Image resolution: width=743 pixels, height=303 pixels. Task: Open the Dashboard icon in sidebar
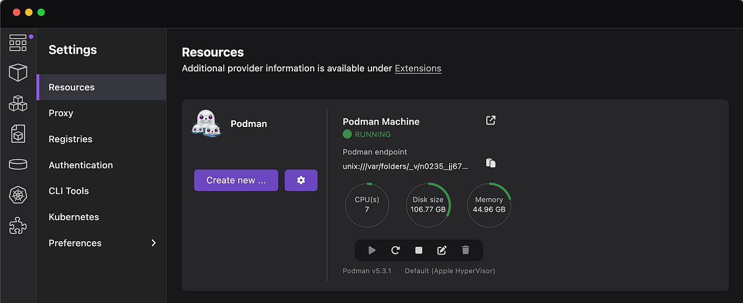18,43
